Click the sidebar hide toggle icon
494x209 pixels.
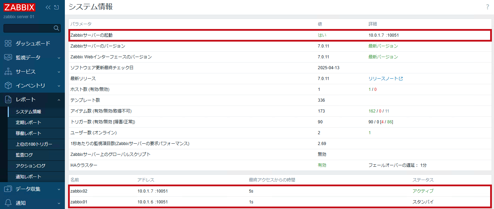tap(56, 7)
